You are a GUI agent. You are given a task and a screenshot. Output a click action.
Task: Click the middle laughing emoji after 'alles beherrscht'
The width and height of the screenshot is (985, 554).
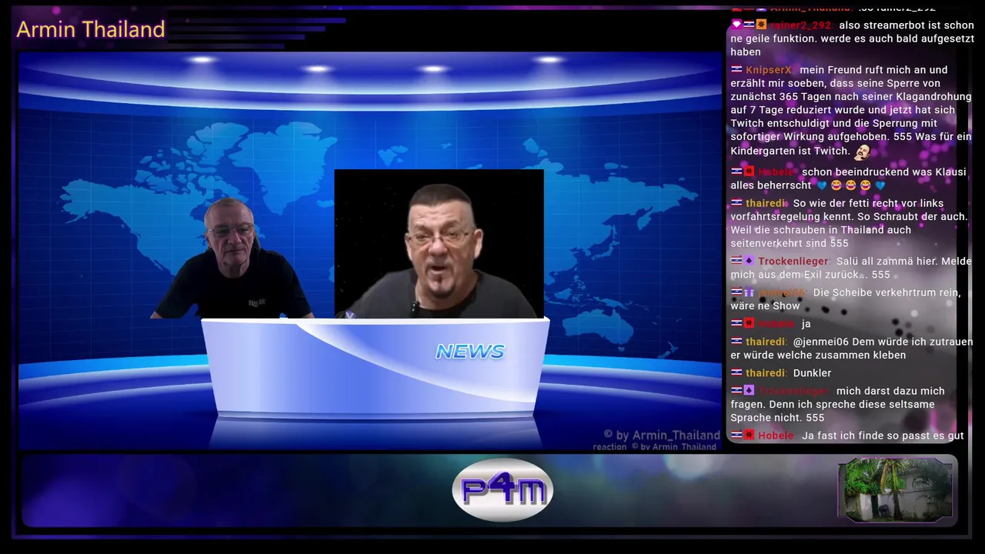(850, 186)
